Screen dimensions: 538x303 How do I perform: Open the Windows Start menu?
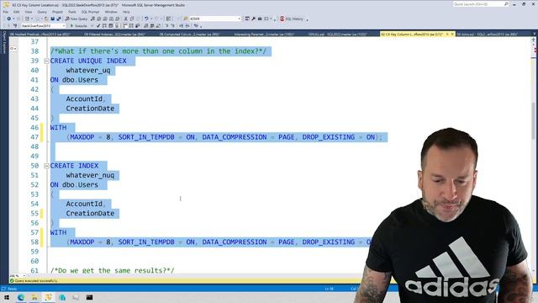click(x=7, y=297)
